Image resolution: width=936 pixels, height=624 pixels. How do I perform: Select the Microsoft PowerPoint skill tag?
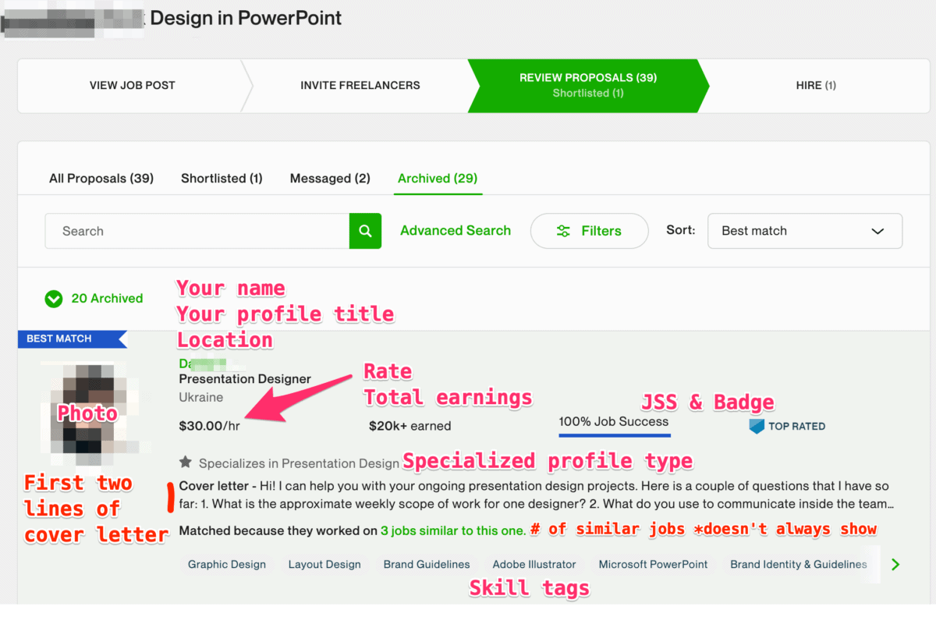click(x=653, y=563)
